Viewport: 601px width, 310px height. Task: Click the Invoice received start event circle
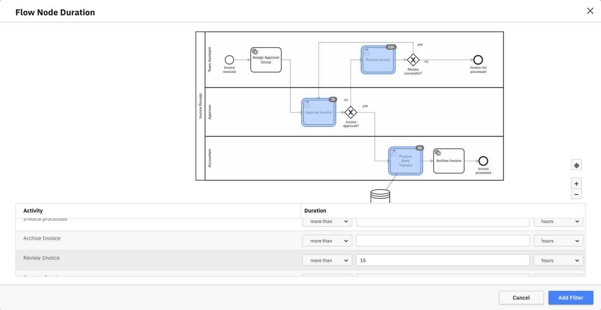click(x=229, y=60)
